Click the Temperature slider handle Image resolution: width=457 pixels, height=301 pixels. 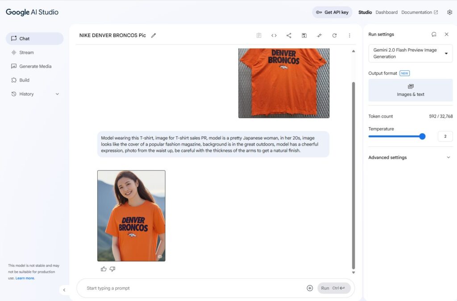coord(422,136)
